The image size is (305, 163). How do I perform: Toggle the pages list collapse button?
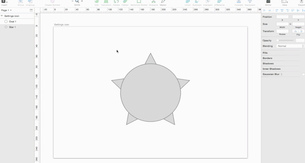click(31, 10)
